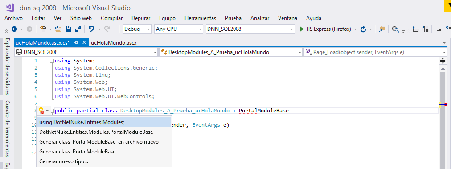Open the Any CPU platform dropdown
This screenshot has height=169, width=451.
coord(179,29)
